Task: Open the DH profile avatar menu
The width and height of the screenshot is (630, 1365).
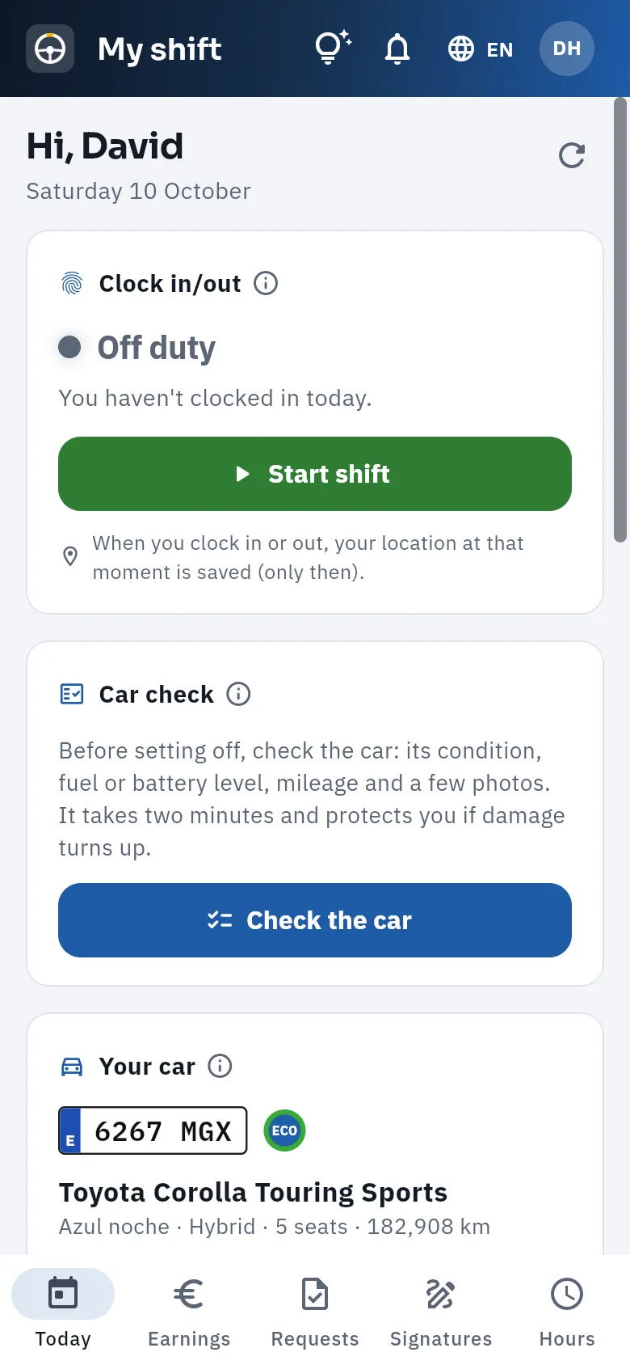Action: [567, 49]
